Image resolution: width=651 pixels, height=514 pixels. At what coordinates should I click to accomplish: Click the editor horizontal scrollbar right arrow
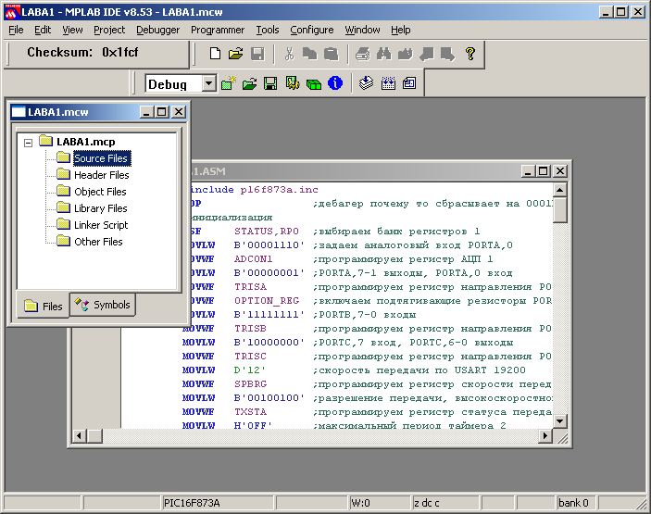click(x=545, y=436)
